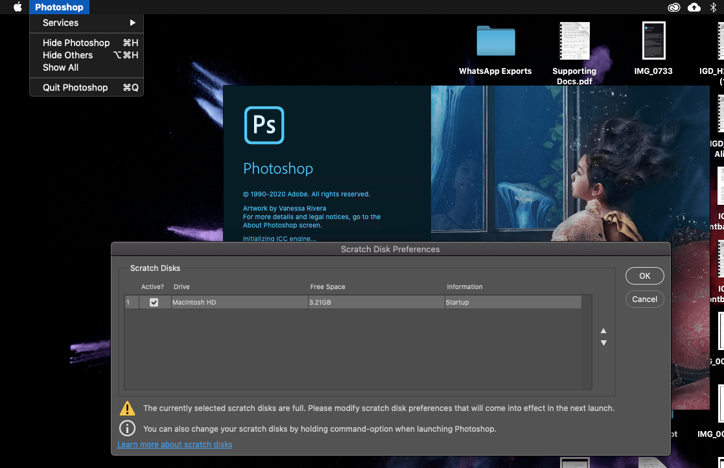Click the up arrow to reorder scratch disks
The height and width of the screenshot is (468, 724).
[603, 331]
